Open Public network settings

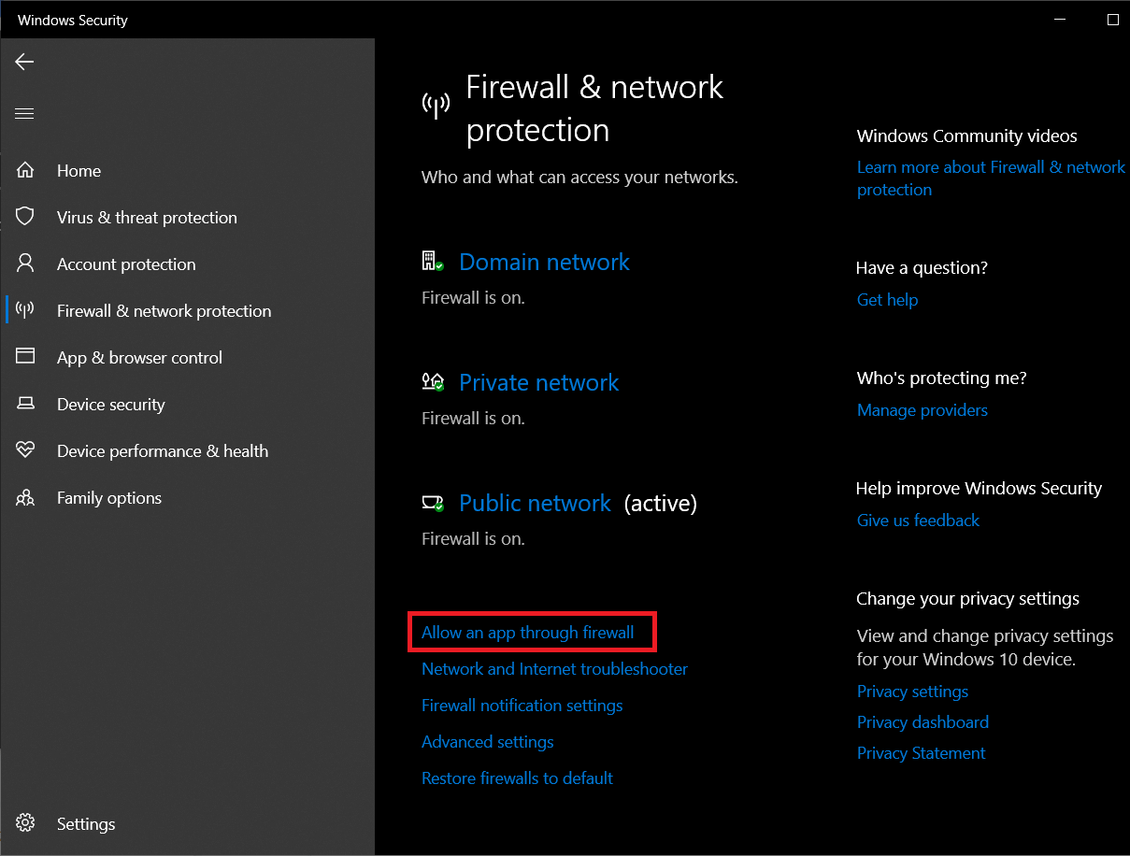(x=535, y=504)
